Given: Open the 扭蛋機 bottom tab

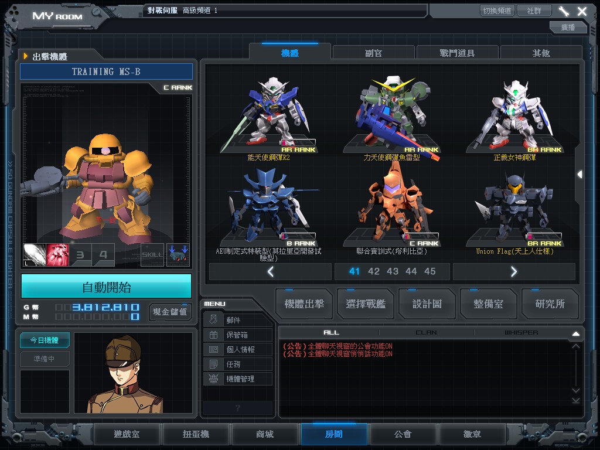Looking at the screenshot, I should coord(196,434).
